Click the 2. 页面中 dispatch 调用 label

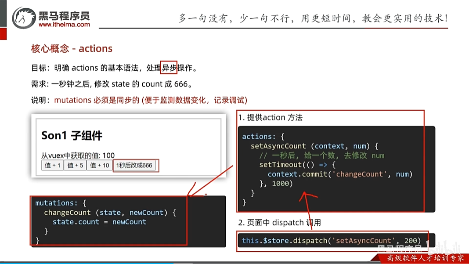coord(279,223)
